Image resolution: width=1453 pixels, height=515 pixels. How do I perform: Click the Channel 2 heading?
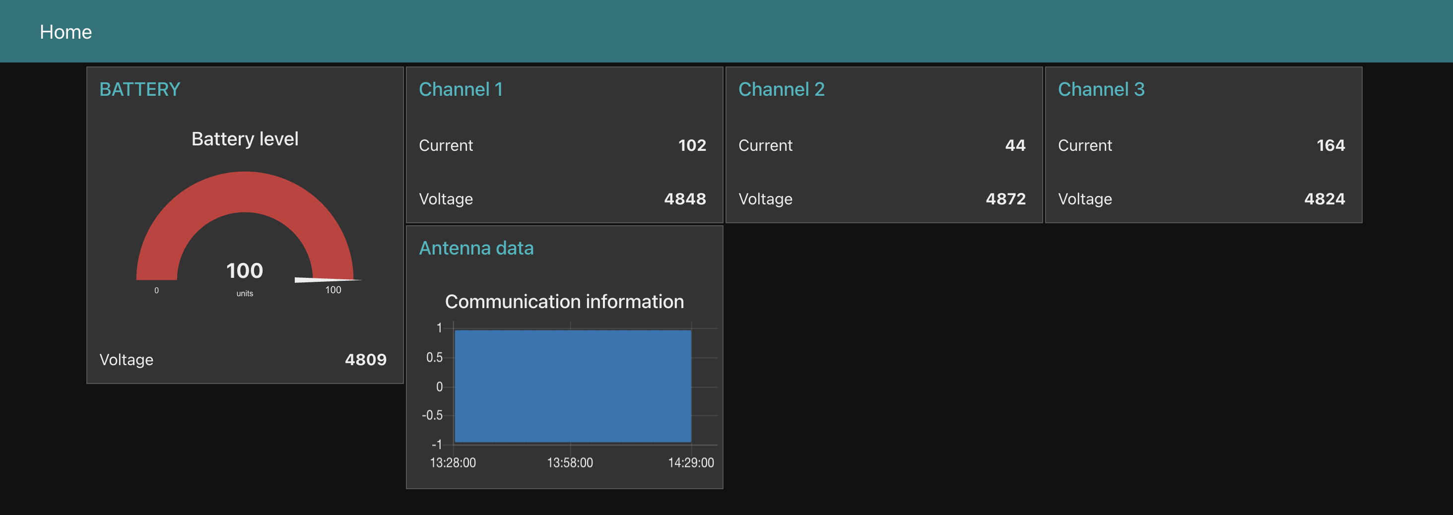(781, 89)
